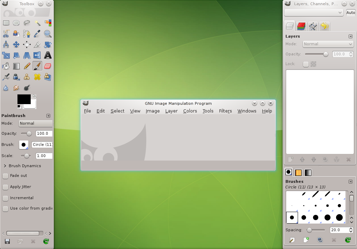The height and width of the screenshot is (249, 357).
Task: Open the Layers Mode dropdown
Action: [328, 44]
